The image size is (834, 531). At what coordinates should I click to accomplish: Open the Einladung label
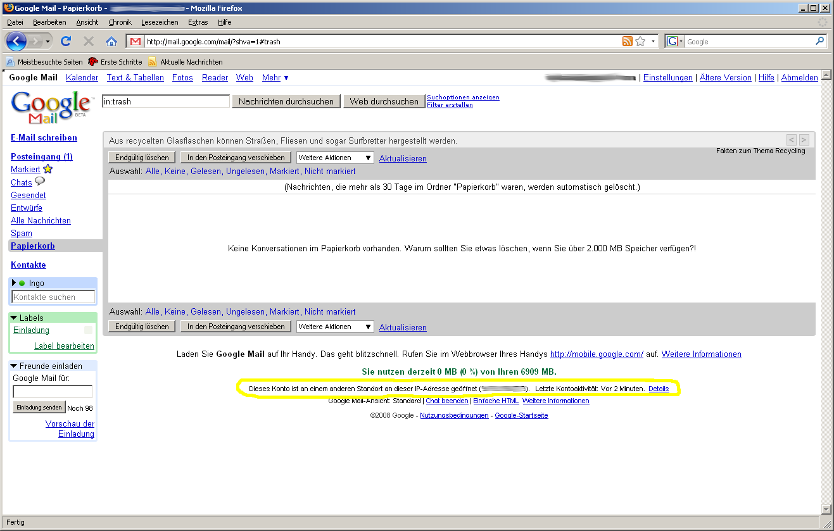(x=31, y=330)
